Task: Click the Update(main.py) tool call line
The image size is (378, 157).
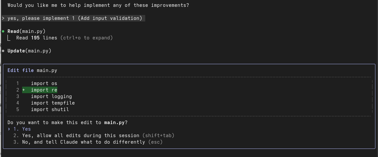Action: (x=29, y=51)
